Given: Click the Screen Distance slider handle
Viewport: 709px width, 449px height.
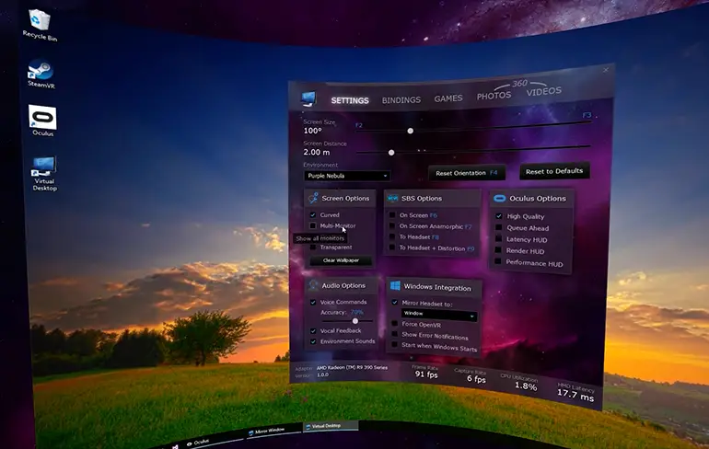Looking at the screenshot, I should pyautogui.click(x=391, y=153).
